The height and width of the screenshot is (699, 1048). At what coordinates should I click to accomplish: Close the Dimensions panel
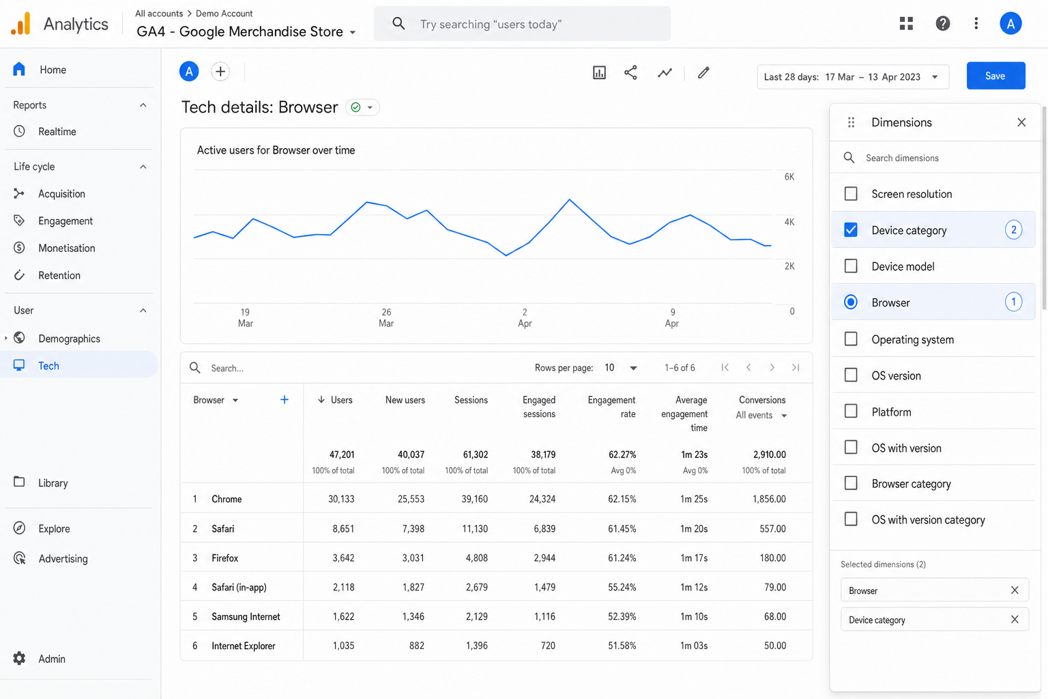1021,122
